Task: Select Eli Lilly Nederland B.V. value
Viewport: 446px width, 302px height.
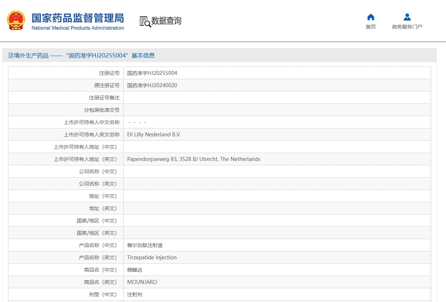Action: point(154,135)
